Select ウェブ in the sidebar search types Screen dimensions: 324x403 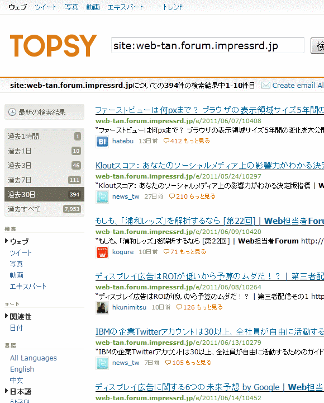click(x=19, y=242)
